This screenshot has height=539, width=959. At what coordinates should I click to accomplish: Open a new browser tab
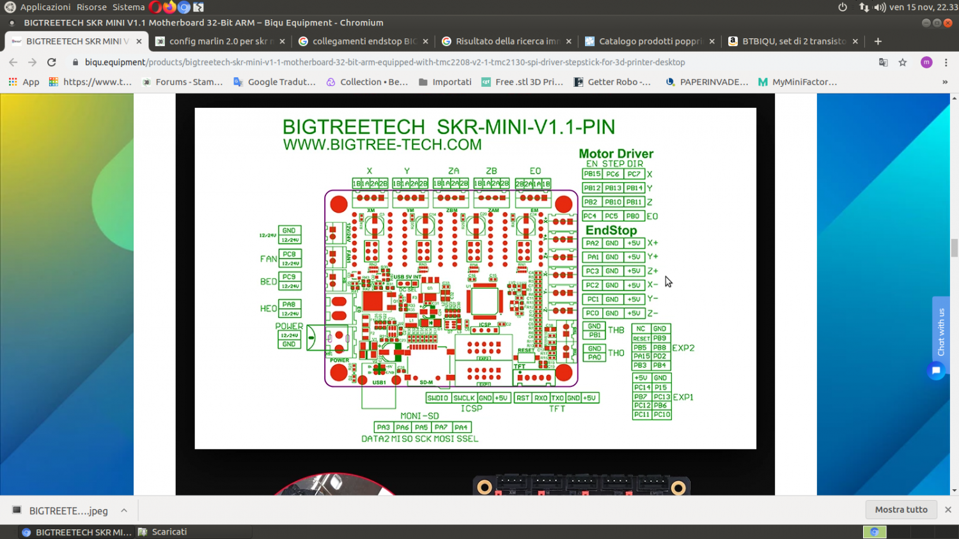tap(878, 41)
